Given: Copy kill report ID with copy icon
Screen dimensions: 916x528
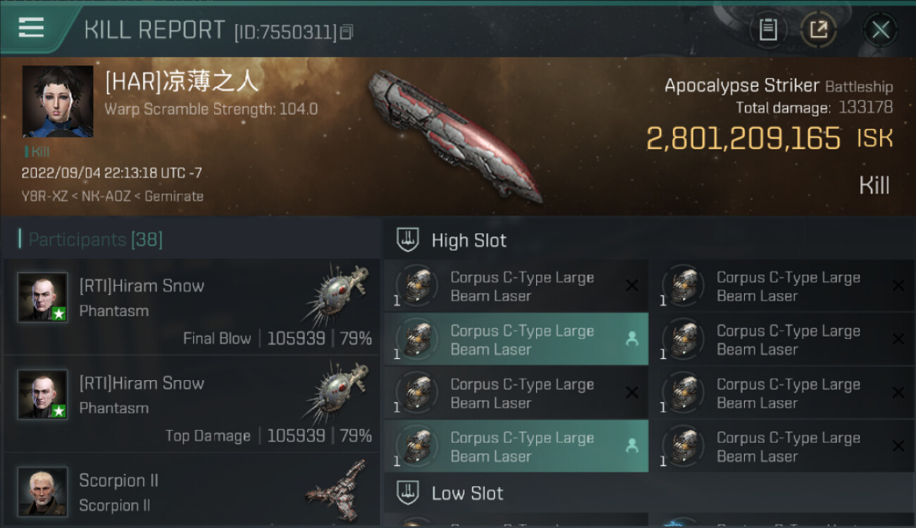Looking at the screenshot, I should coord(346,32).
